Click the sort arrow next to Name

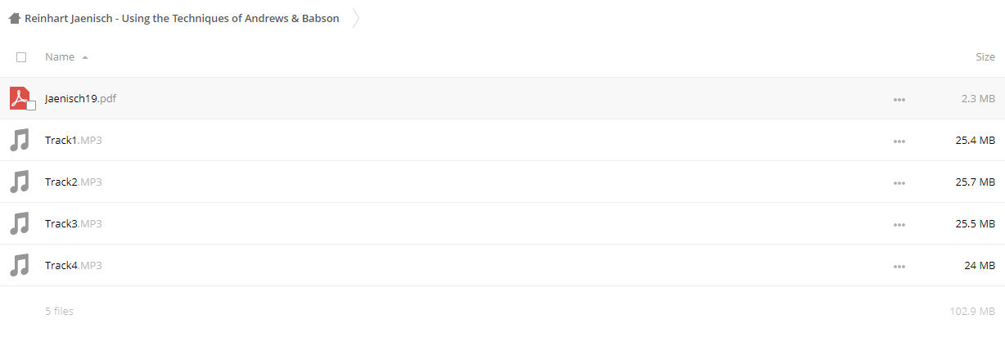(x=85, y=57)
